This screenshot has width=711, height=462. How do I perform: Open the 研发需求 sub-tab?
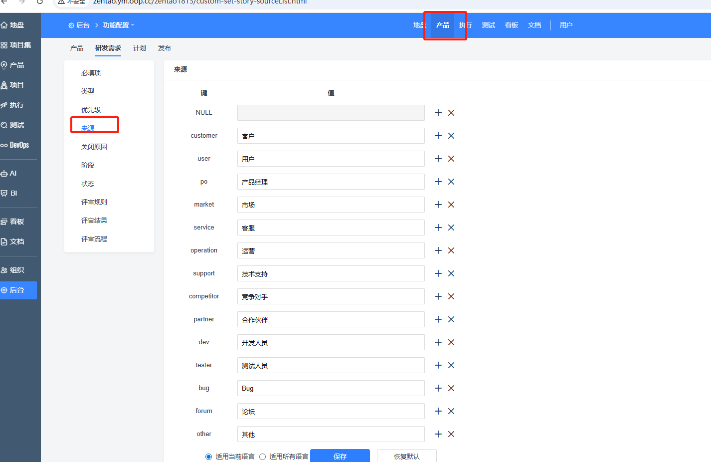pos(108,48)
